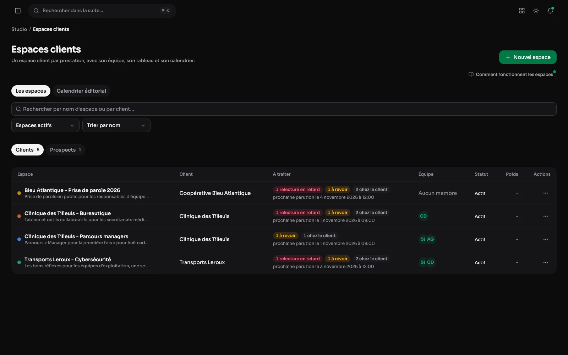Open actions menu for Parcours managers row
This screenshot has height=355, width=568.
546,239
